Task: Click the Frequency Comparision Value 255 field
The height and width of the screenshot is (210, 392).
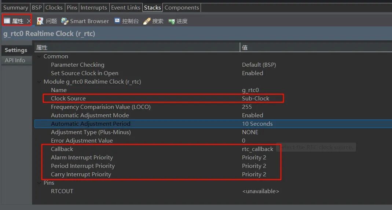Action: point(247,107)
